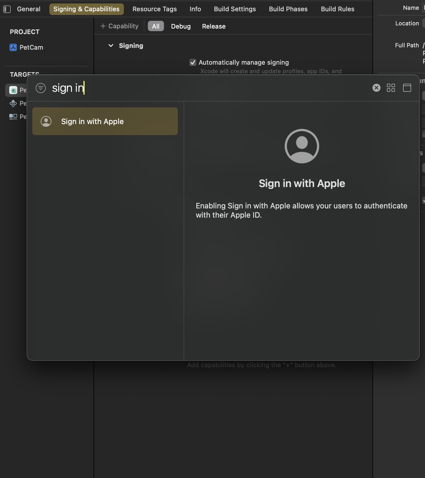Screen dimensions: 425x478
Task: Click the Name label in inspector
Action: click(x=411, y=8)
